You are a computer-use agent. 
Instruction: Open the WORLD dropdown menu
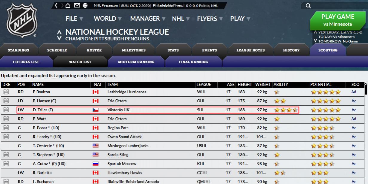(x=108, y=19)
